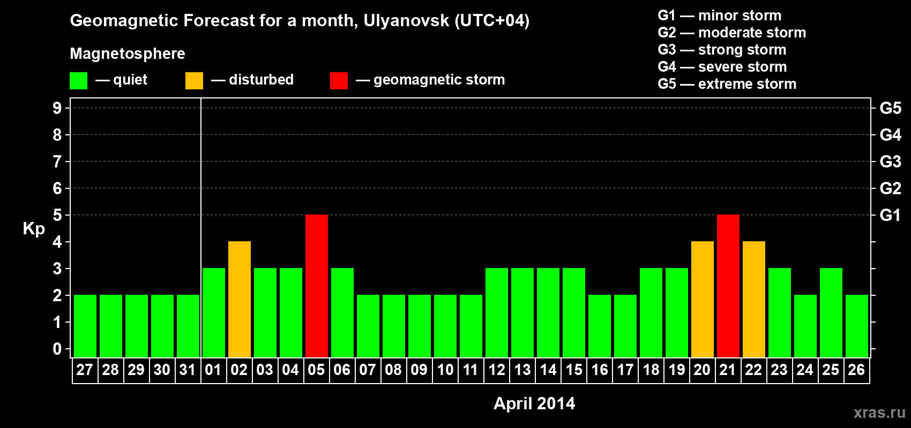The image size is (911, 428).
Task: Click date label 05 on the axis
Action: tap(316, 370)
